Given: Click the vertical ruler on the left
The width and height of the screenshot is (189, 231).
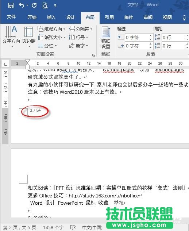Looking at the screenshot, I should pos(5,106).
